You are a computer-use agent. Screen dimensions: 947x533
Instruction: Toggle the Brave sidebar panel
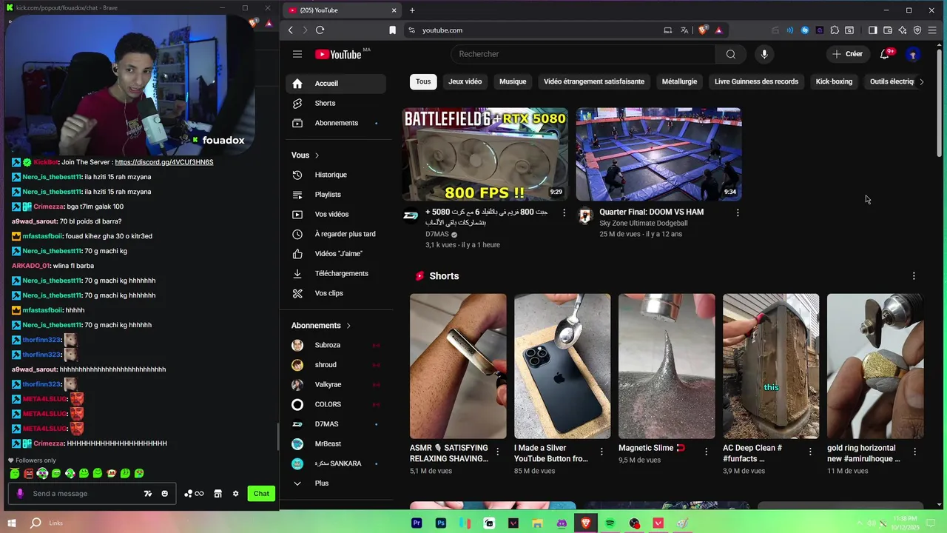[873, 30]
